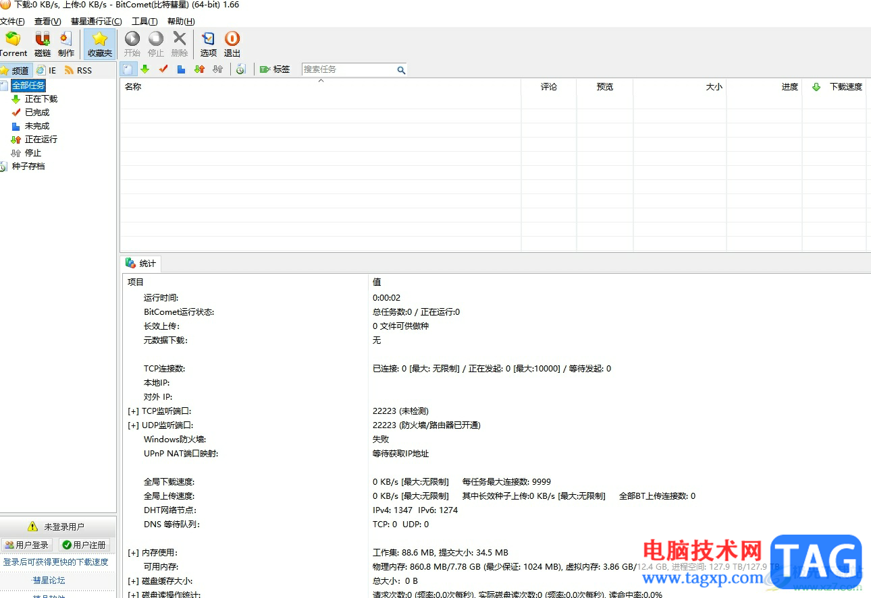The width and height of the screenshot is (871, 598).
Task: Create a new torrent (制作)
Action: (x=66, y=44)
